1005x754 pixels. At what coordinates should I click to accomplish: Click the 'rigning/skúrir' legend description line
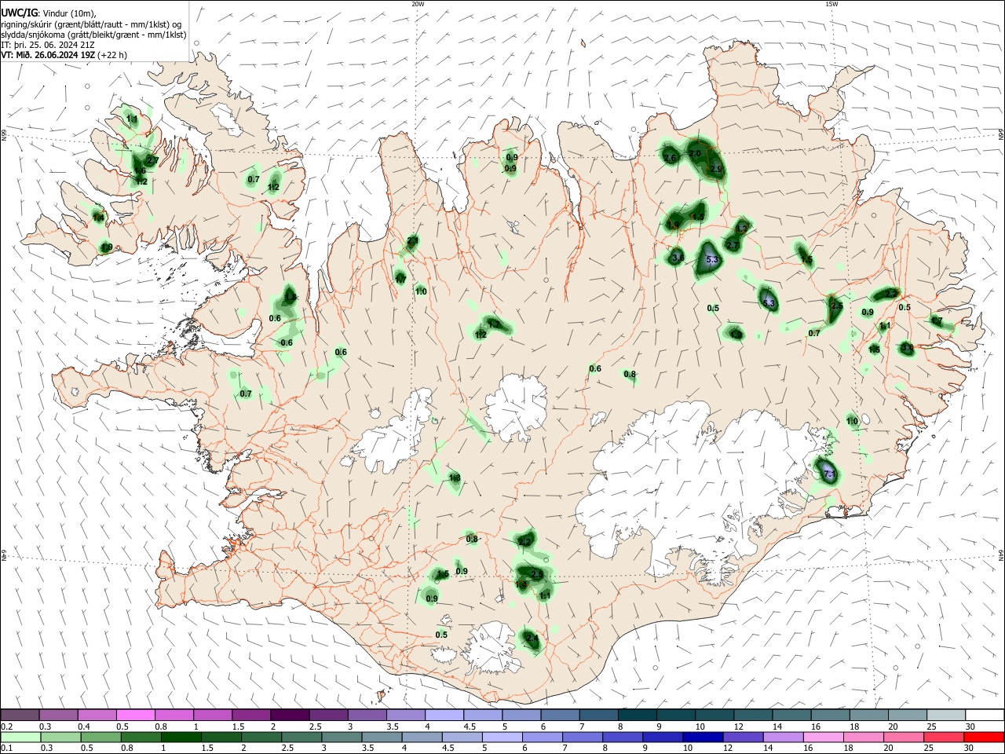coord(91,24)
